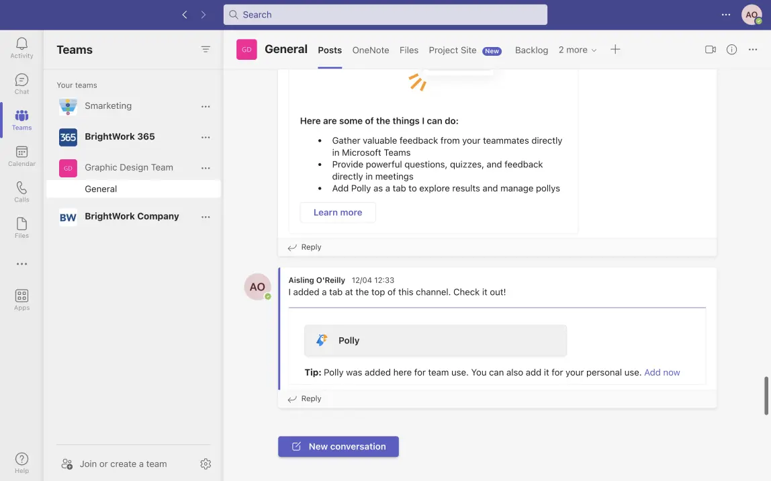
Task: Switch to the OneNote tab
Action: pyautogui.click(x=370, y=50)
